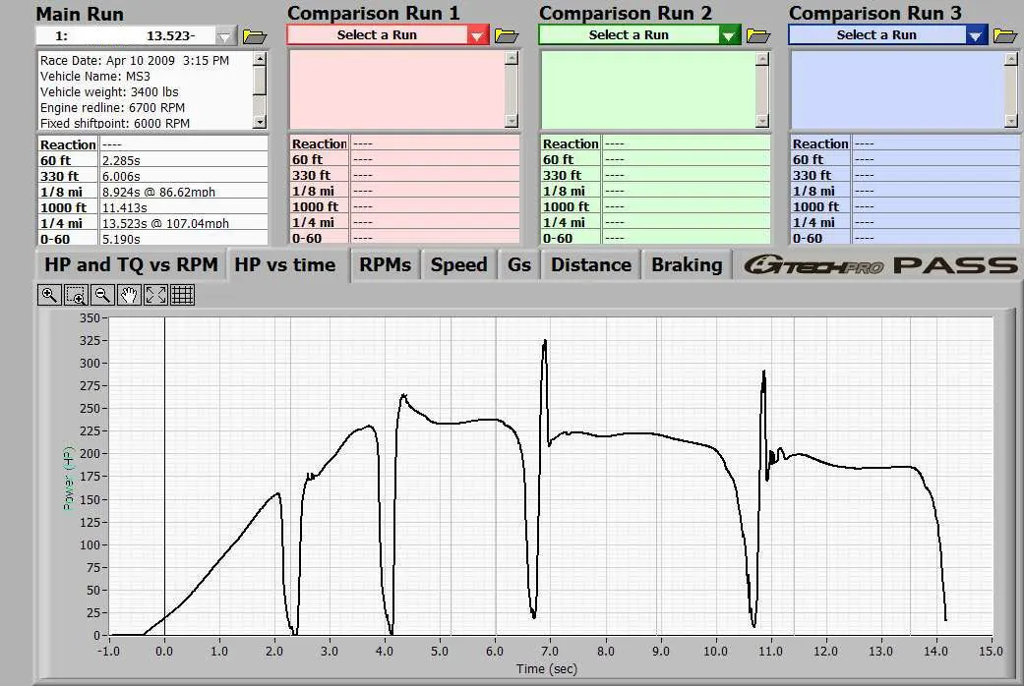1024x686 pixels.
Task: Click the zoom out magnifier tool
Action: click(x=102, y=295)
